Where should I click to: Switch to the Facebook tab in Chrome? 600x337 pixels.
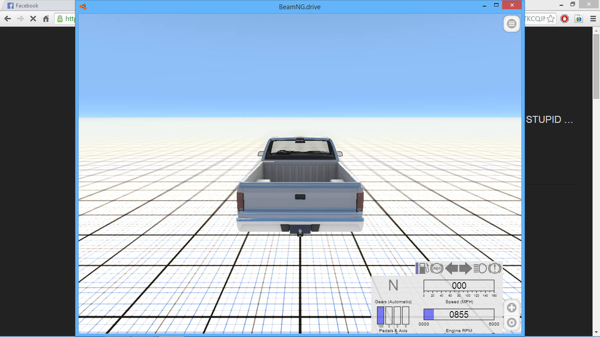click(x=40, y=6)
